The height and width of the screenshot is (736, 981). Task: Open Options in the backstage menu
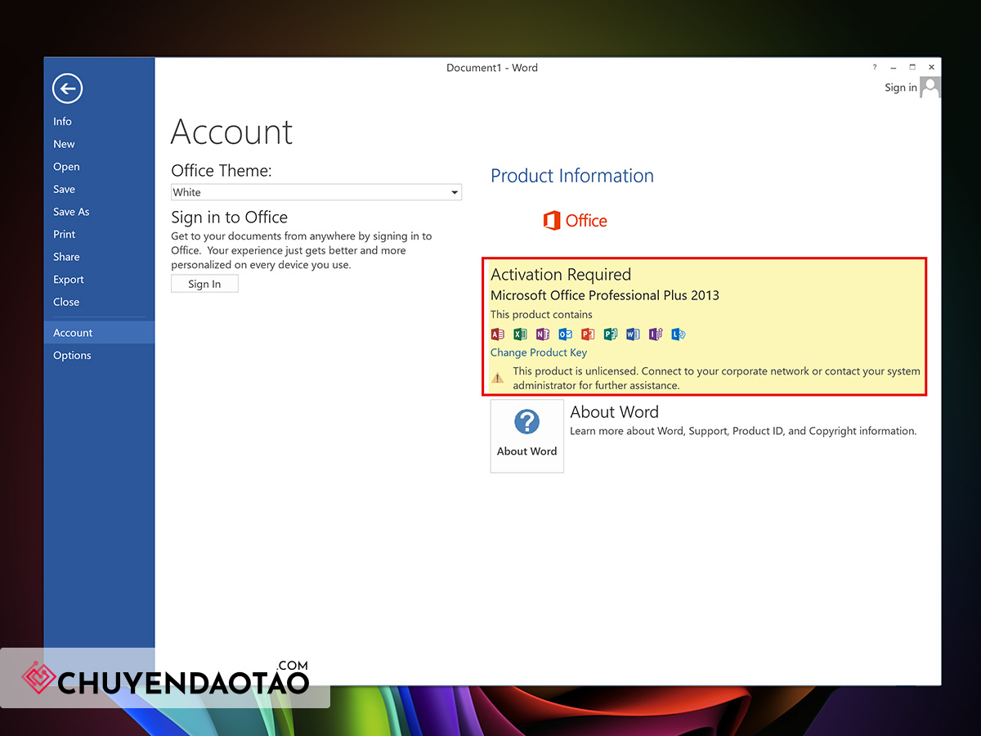click(99, 355)
